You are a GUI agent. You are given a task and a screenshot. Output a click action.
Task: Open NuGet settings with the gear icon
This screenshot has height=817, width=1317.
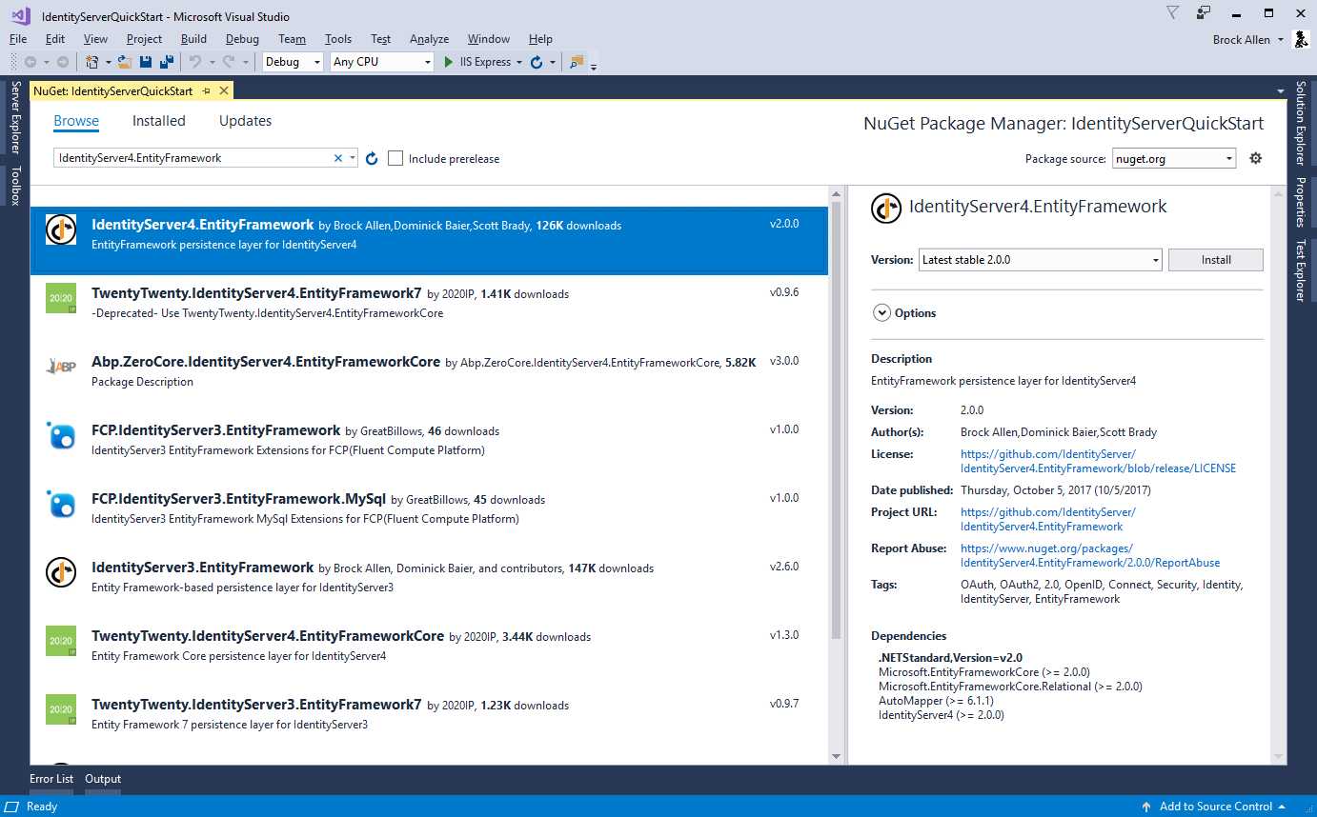[1256, 158]
